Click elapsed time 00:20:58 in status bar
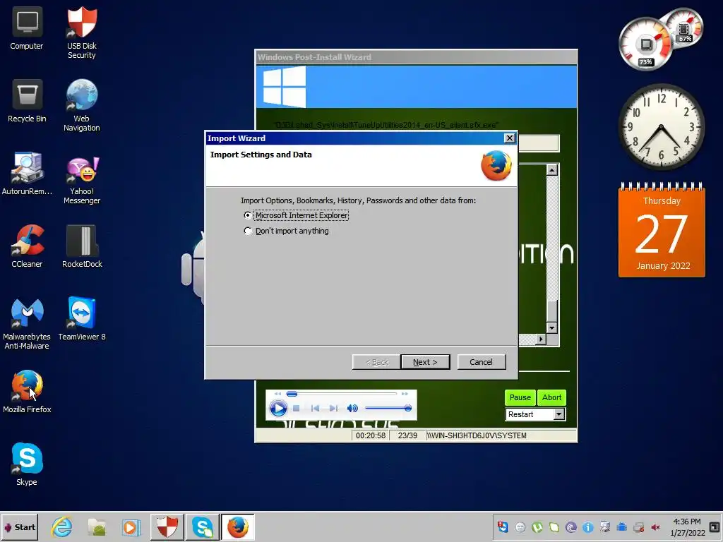The height and width of the screenshot is (542, 723). pyautogui.click(x=371, y=435)
